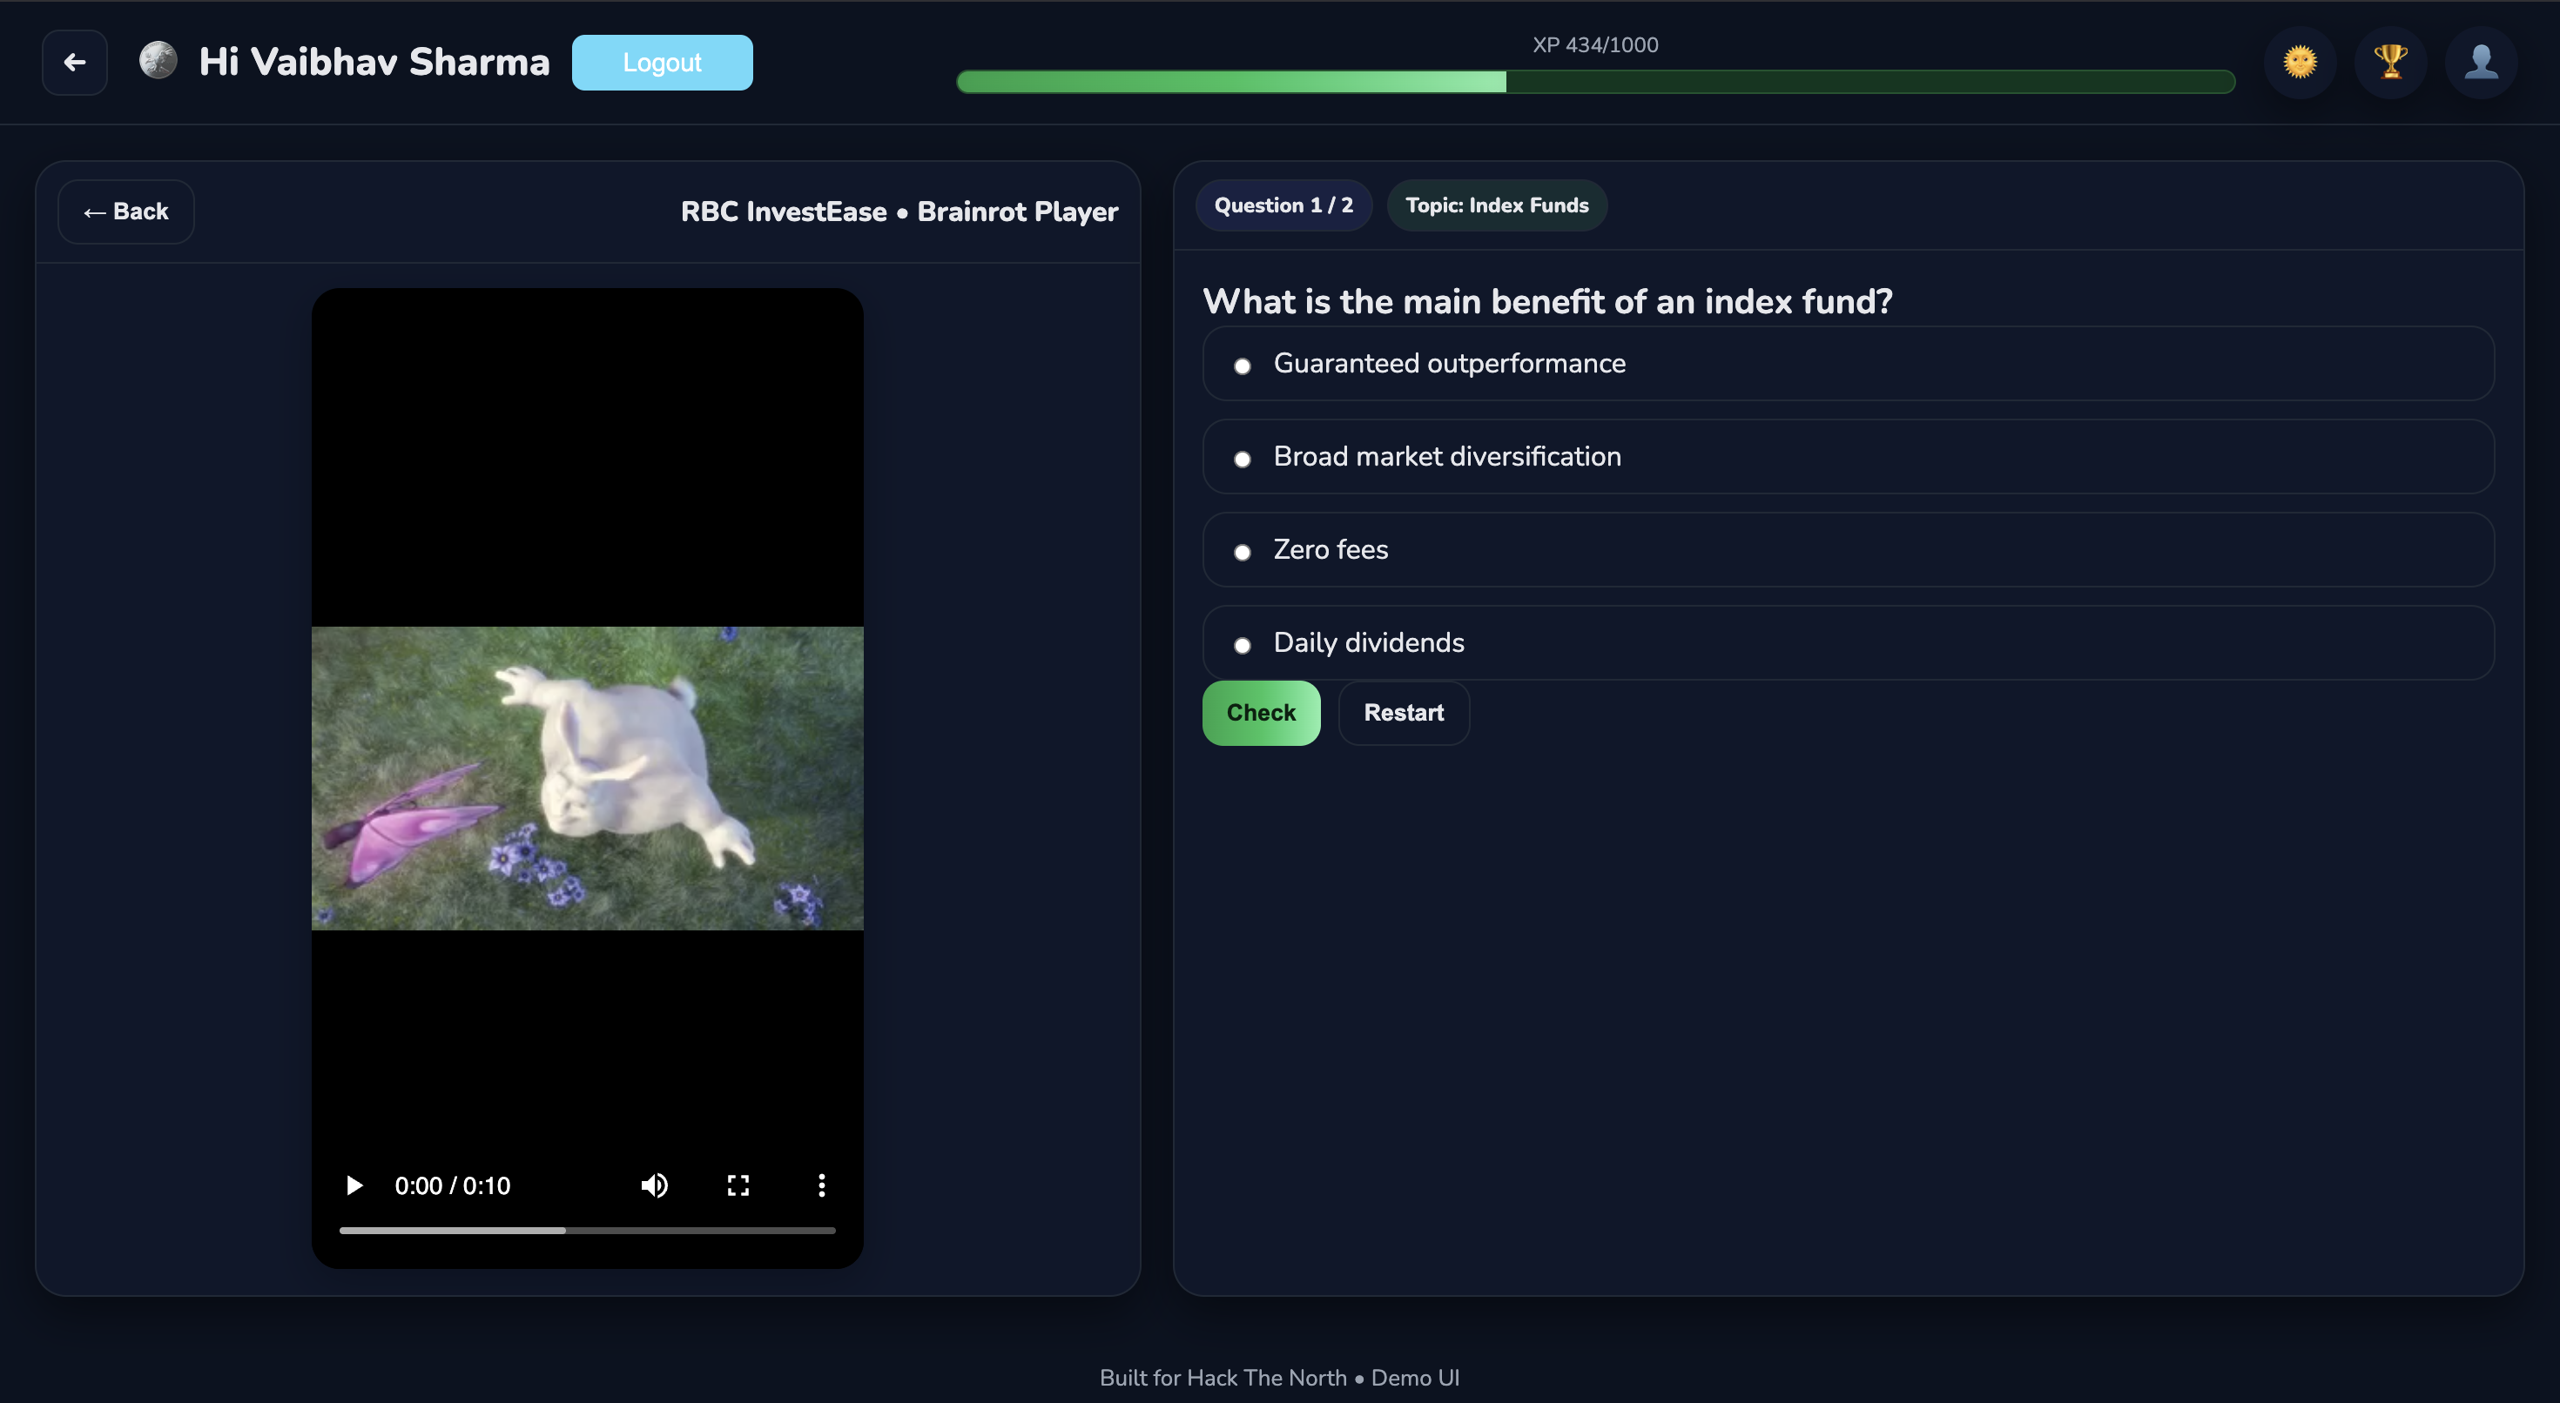Click the Topic: Index Funds tag
Image resolution: width=2560 pixels, height=1403 pixels.
coord(1496,205)
